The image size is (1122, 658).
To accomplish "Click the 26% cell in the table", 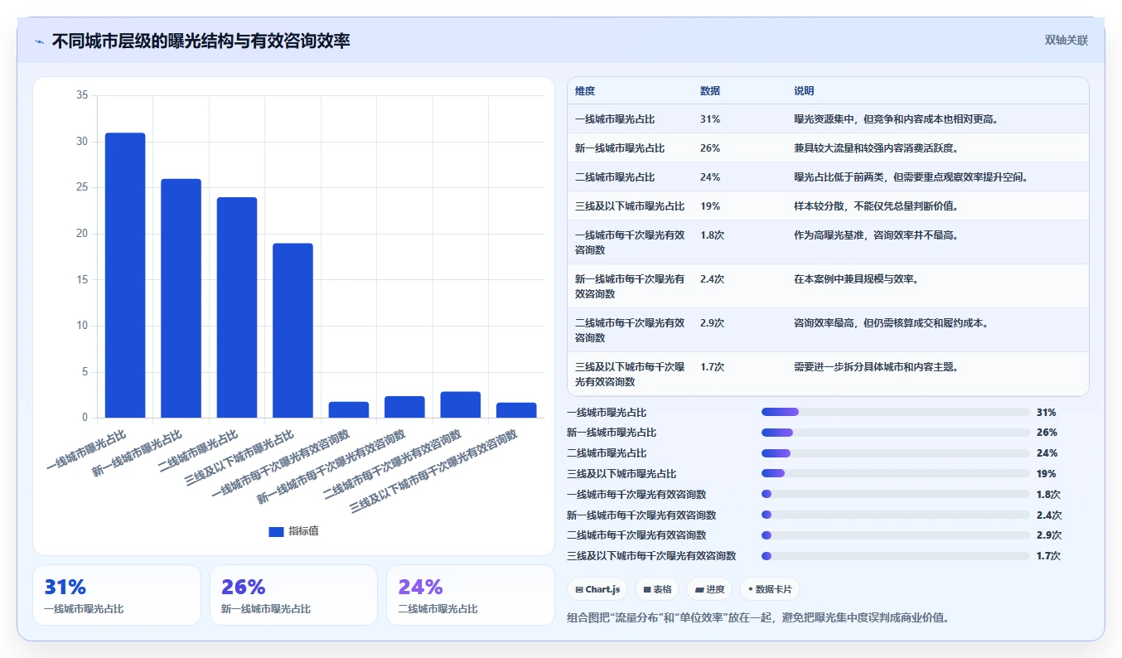I will (x=710, y=148).
